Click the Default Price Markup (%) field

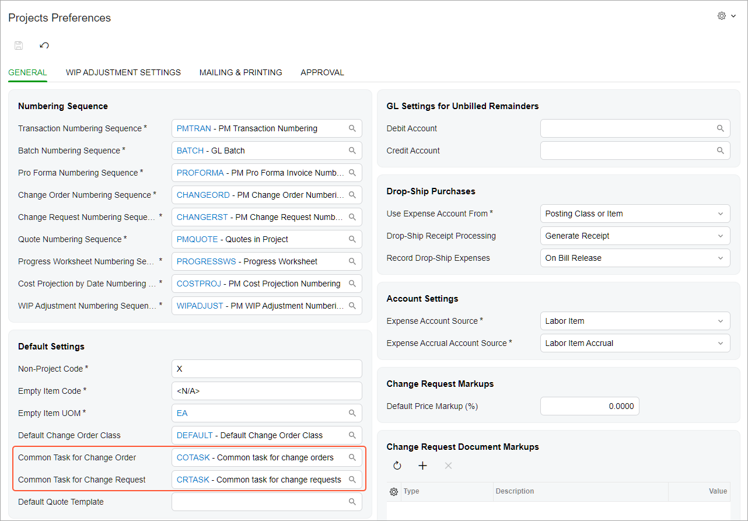589,406
